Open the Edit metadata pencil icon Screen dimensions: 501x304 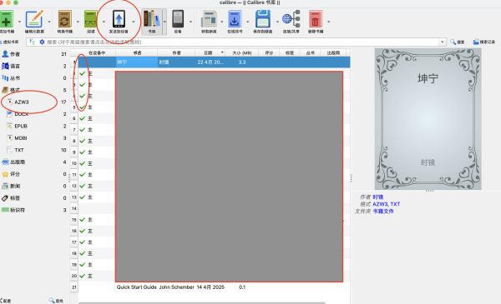pos(34,19)
